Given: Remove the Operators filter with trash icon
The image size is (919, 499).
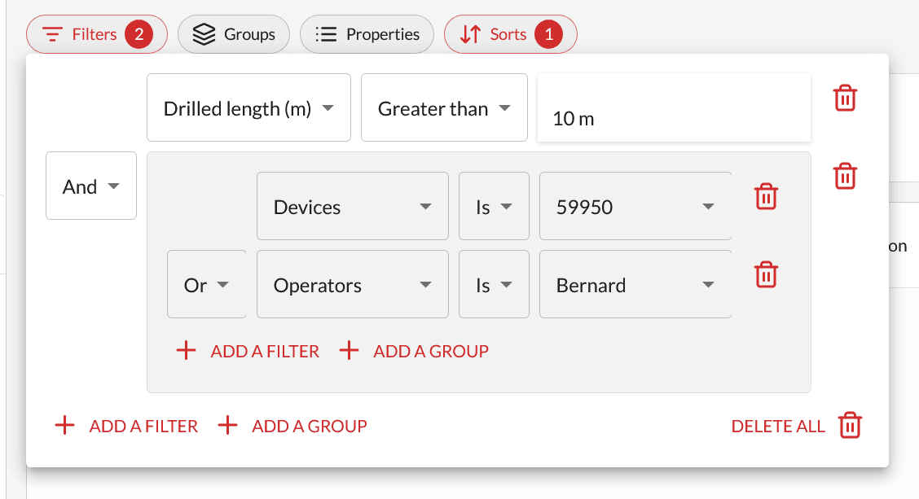Looking at the screenshot, I should coord(765,274).
